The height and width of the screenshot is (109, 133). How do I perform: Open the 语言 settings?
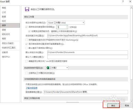[x=4, y=30]
